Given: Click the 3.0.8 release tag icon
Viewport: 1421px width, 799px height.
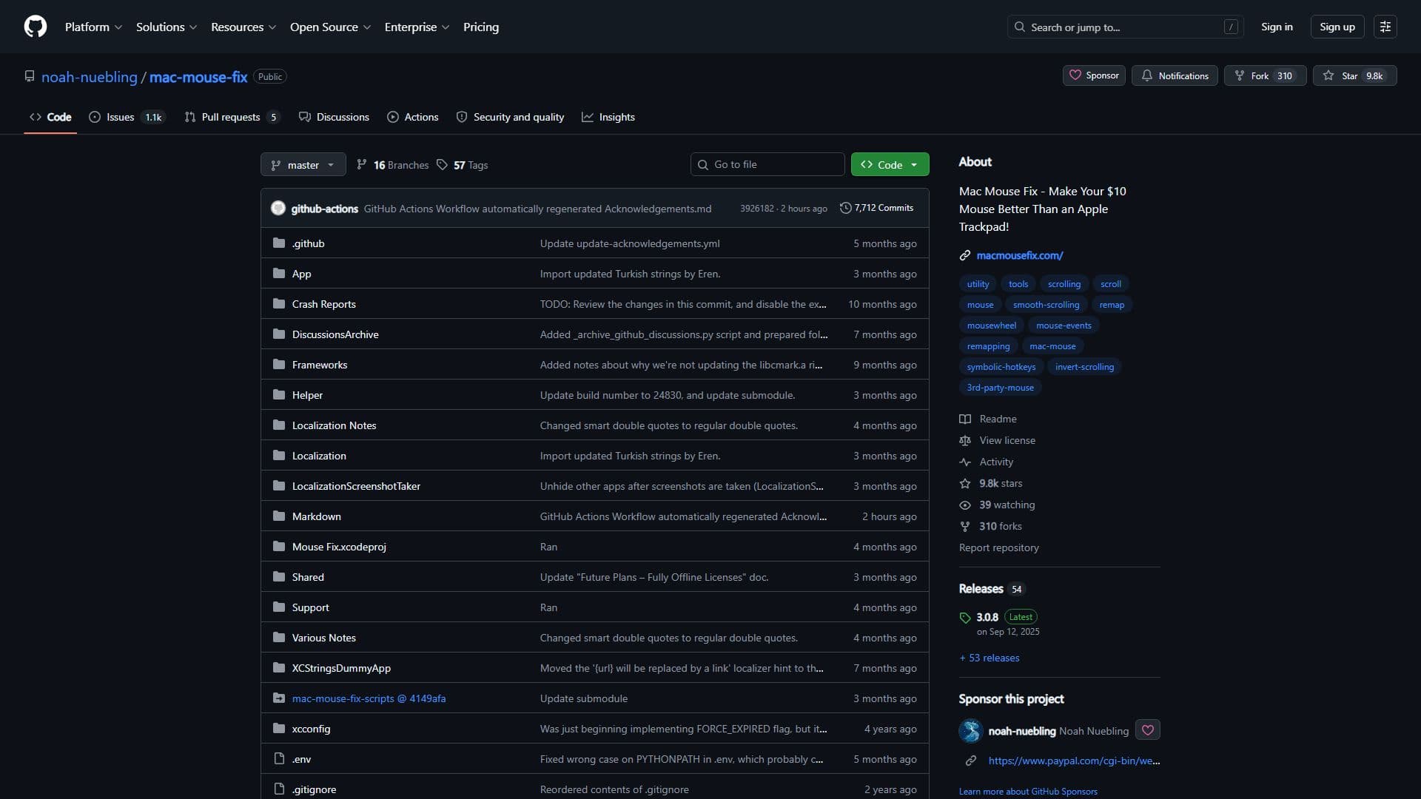Looking at the screenshot, I should tap(965, 618).
